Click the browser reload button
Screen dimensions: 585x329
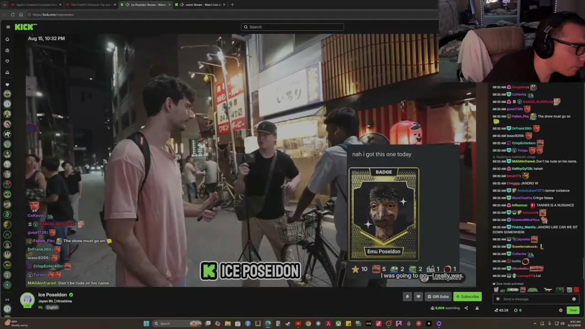click(13, 15)
